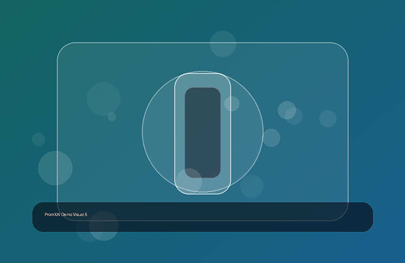Screen dimensions: 405x263
Task: Click the light capsule frame above the dark rectangle
Action: (202, 81)
